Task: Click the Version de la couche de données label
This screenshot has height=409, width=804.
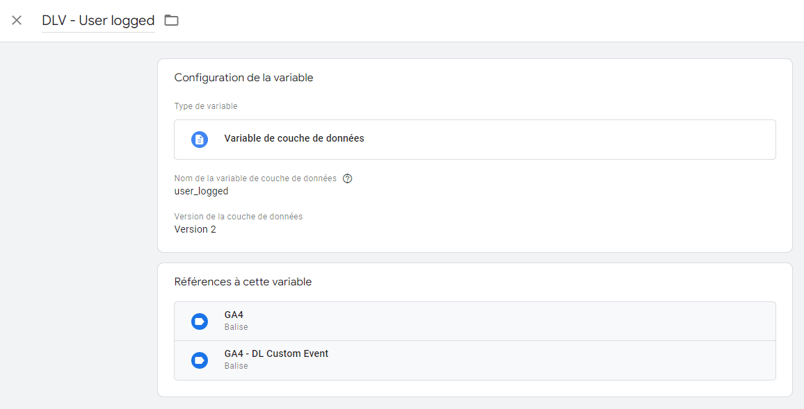Action: click(239, 217)
